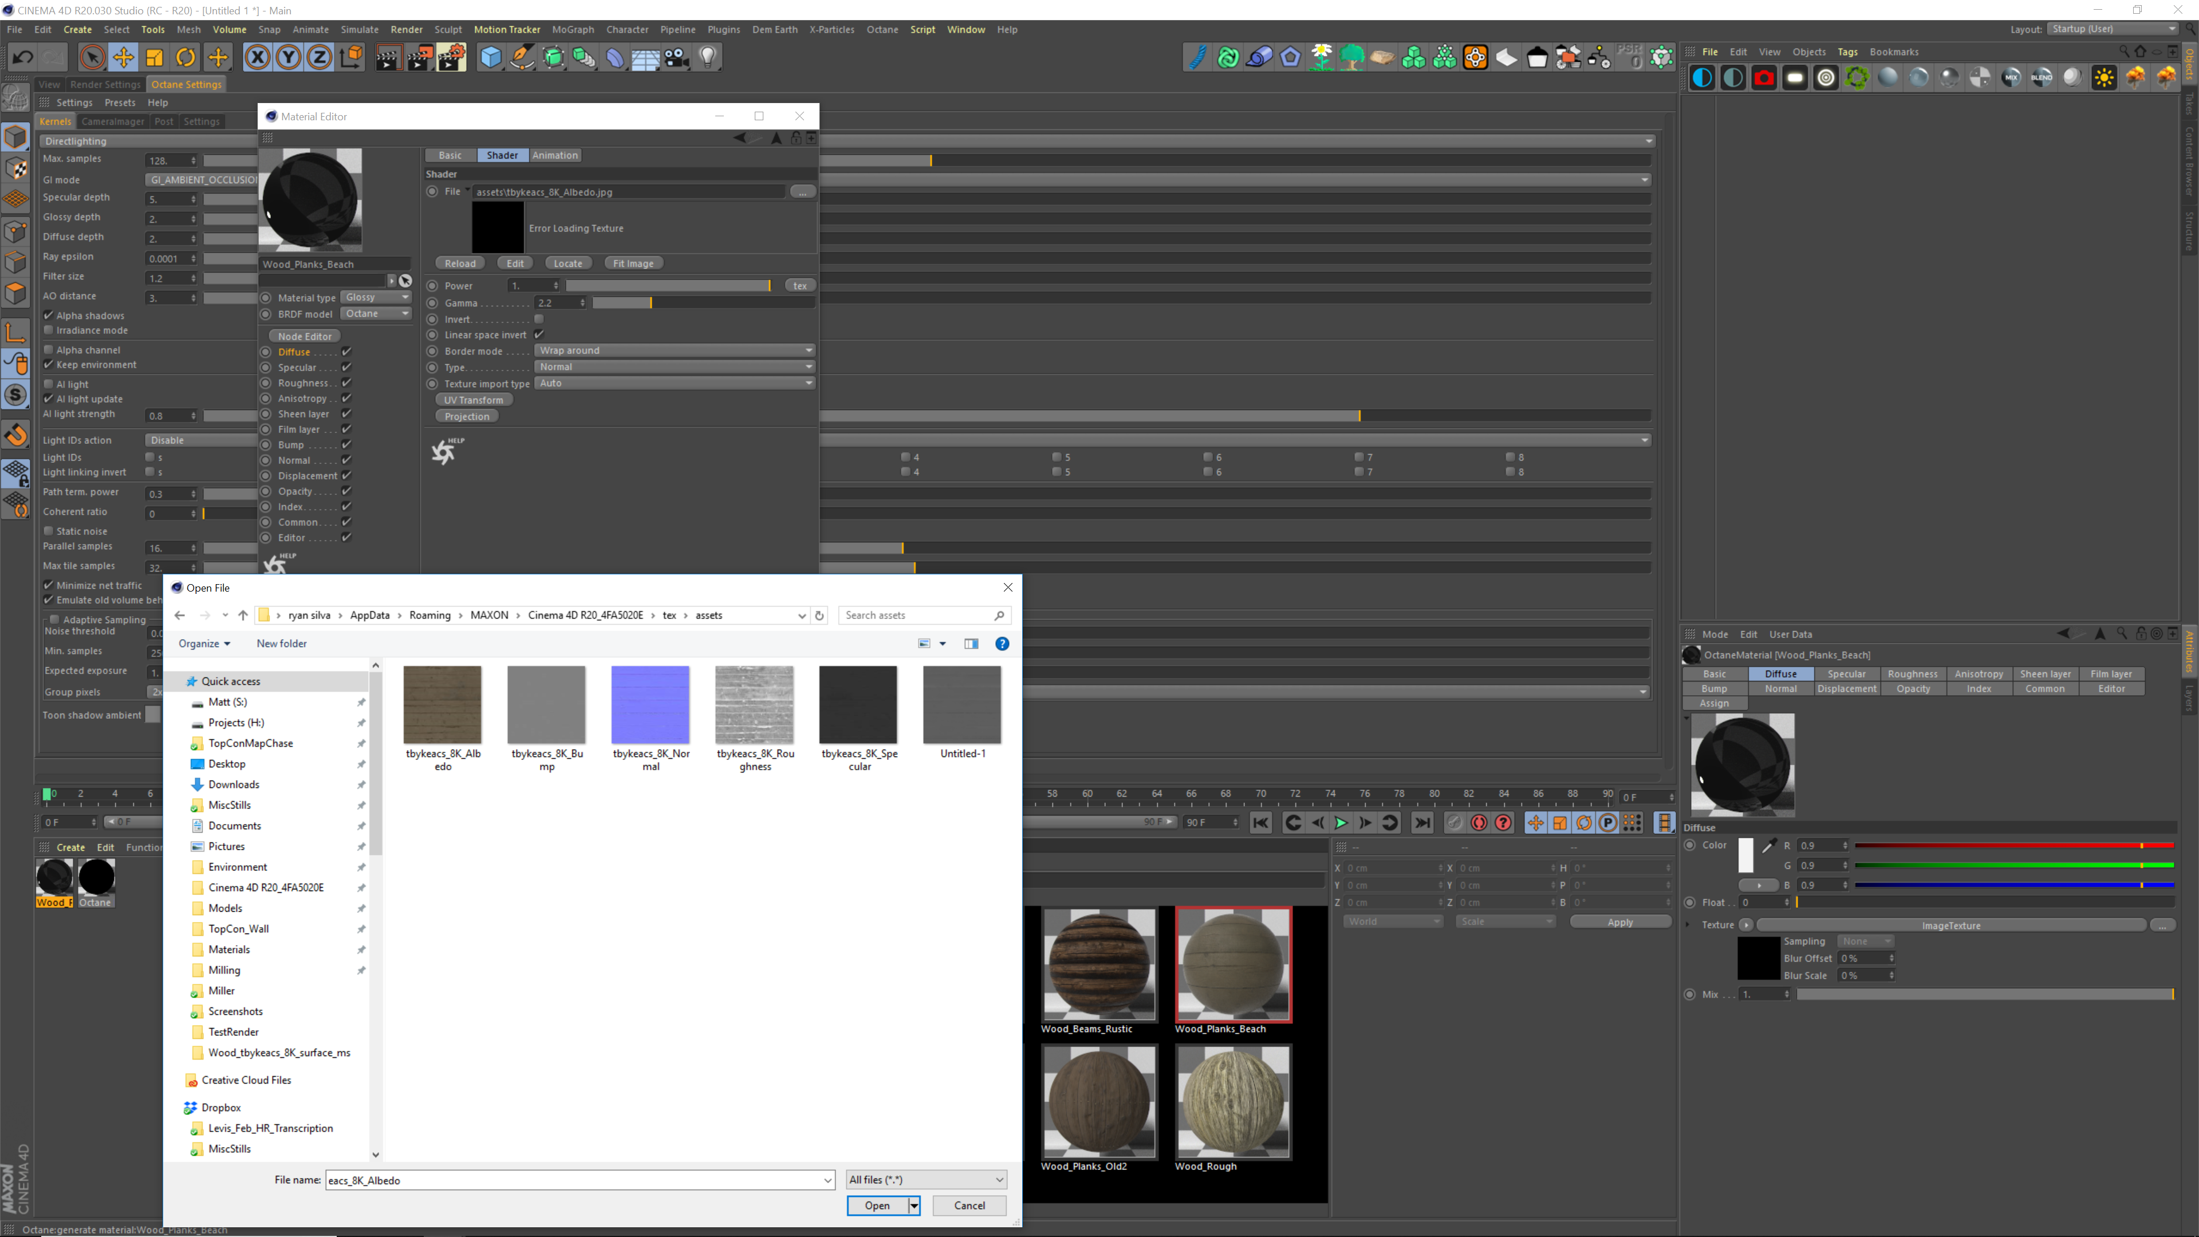The height and width of the screenshot is (1237, 2199).
Task: Enable the Invert checkbox in Shader
Action: (539, 318)
